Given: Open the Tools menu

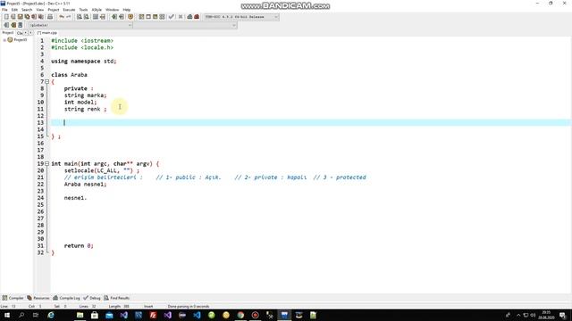Looking at the screenshot, I should pyautogui.click(x=83, y=10).
